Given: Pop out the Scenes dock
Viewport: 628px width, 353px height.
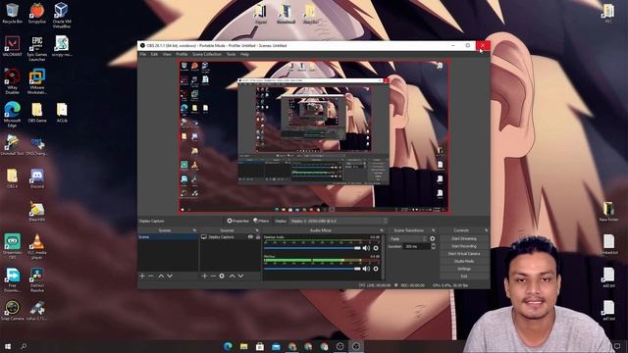Looking at the screenshot, I should (194, 230).
